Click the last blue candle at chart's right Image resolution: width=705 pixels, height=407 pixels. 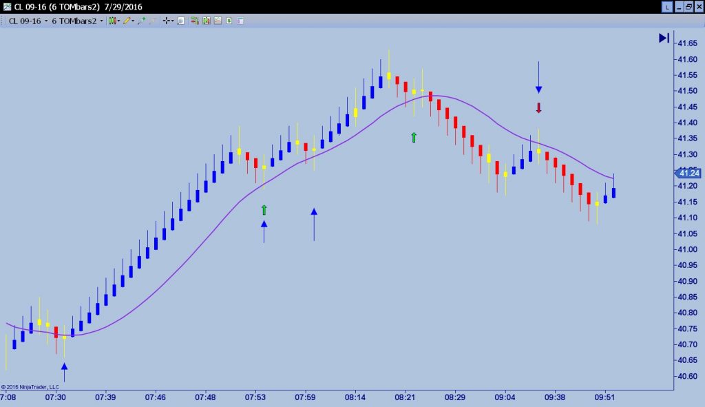tap(613, 193)
